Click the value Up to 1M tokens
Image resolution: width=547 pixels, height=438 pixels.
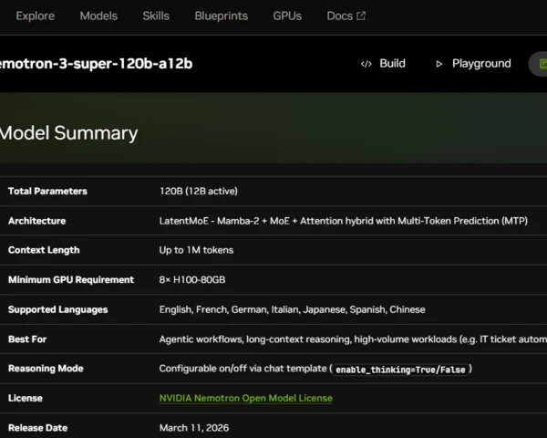(x=196, y=250)
